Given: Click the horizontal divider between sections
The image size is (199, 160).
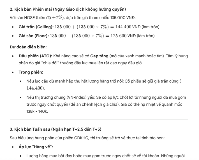Looking at the screenshot, I should tap(99, 119).
